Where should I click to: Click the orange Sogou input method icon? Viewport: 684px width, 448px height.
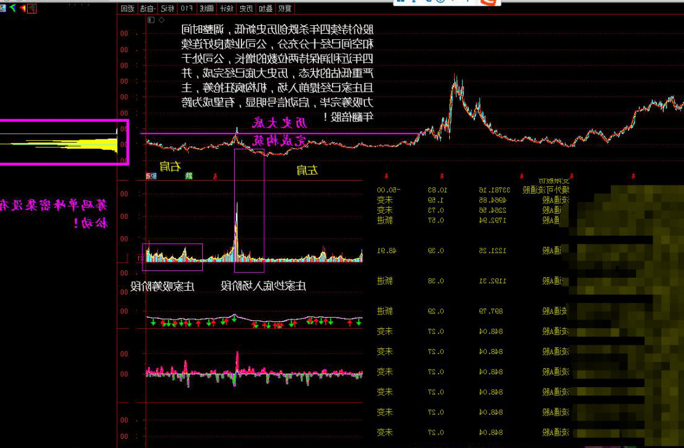pos(489,2)
